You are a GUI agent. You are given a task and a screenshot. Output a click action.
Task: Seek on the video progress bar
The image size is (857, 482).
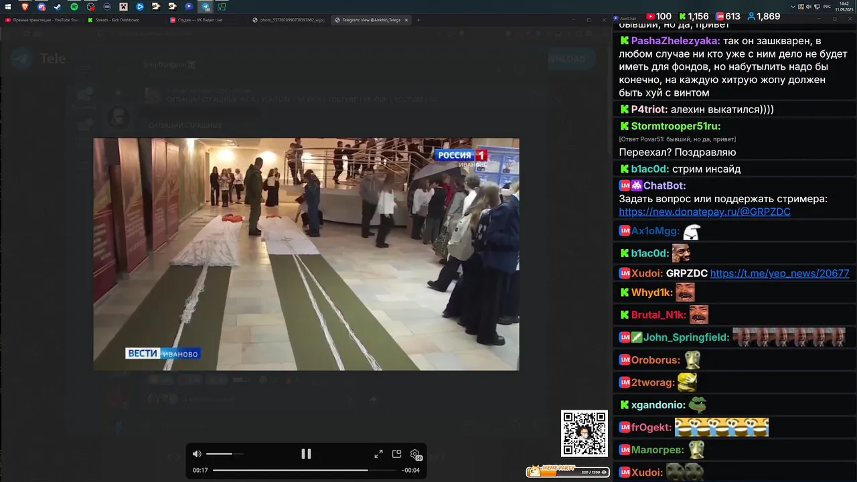coord(305,470)
